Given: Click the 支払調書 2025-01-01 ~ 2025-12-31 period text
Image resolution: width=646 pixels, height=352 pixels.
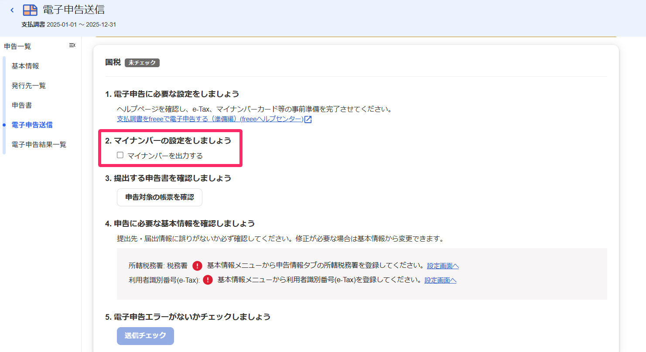Looking at the screenshot, I should tap(68, 25).
